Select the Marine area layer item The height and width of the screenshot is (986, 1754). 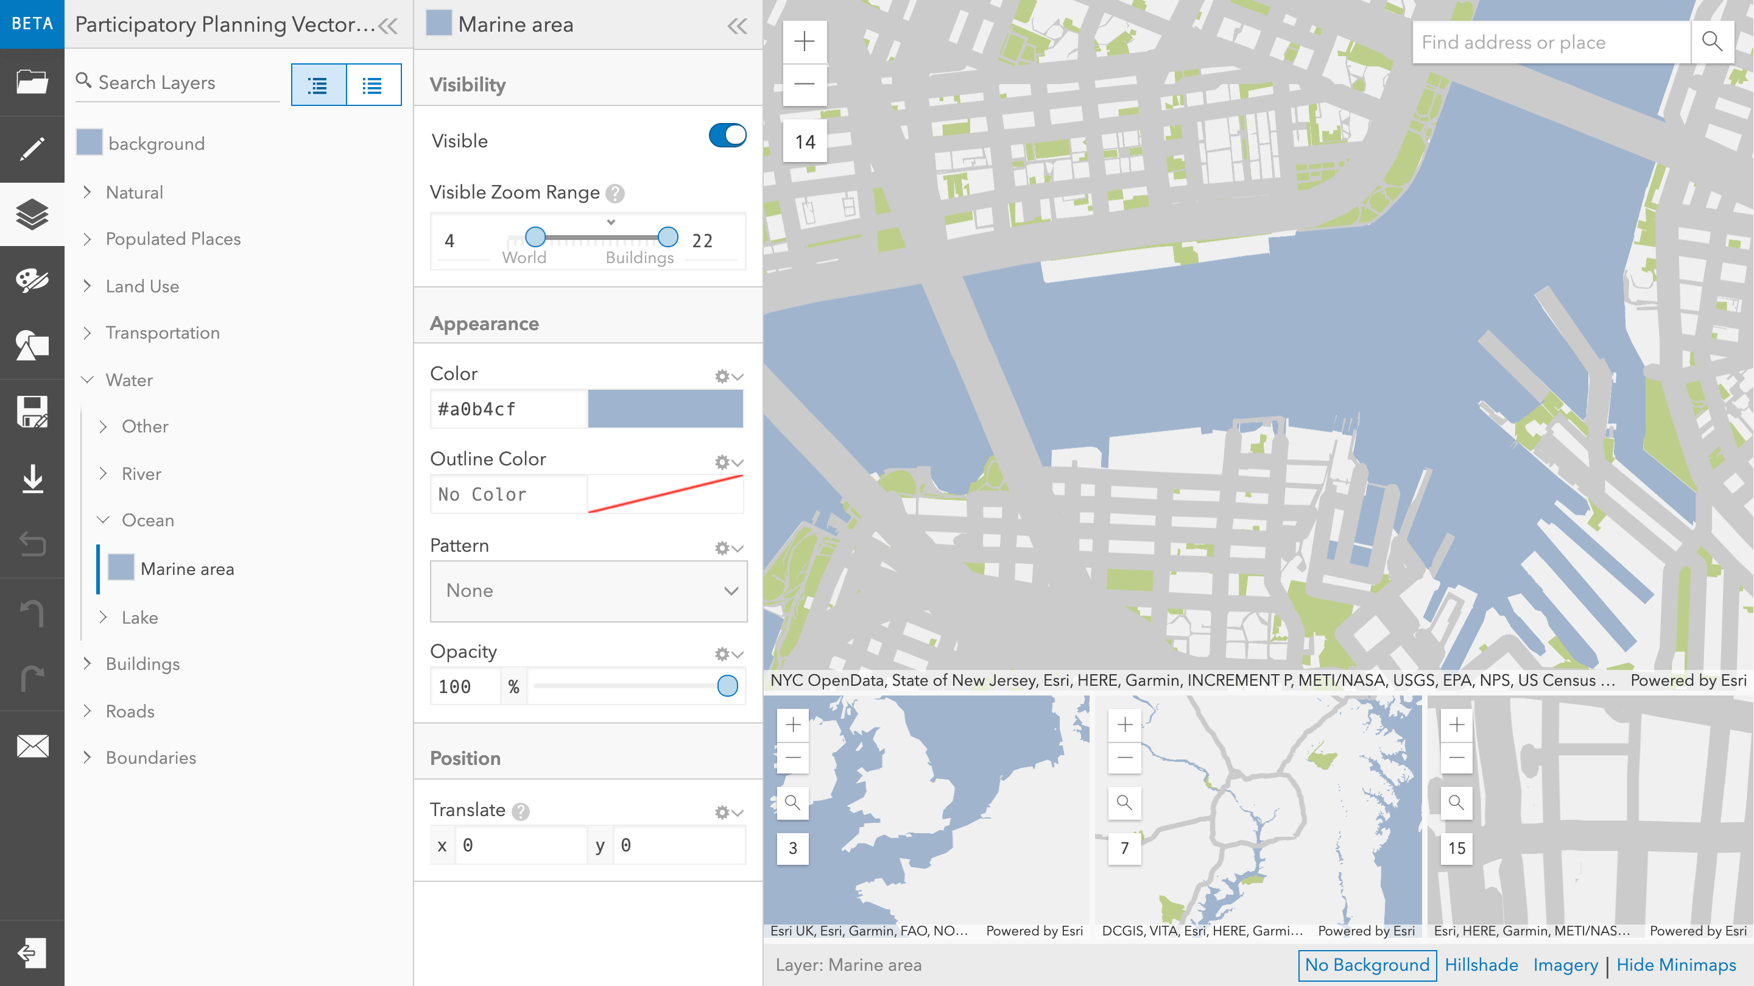(186, 569)
